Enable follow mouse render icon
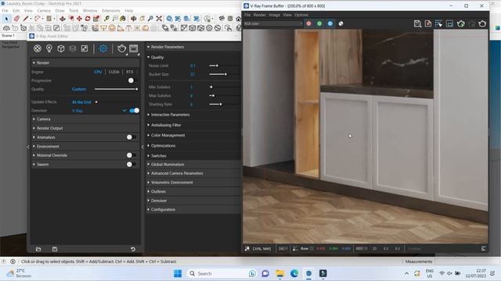This screenshot has height=281, width=501. (x=438, y=23)
